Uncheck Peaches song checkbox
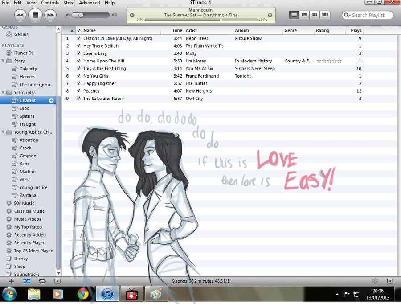401x304 pixels. 78,91
